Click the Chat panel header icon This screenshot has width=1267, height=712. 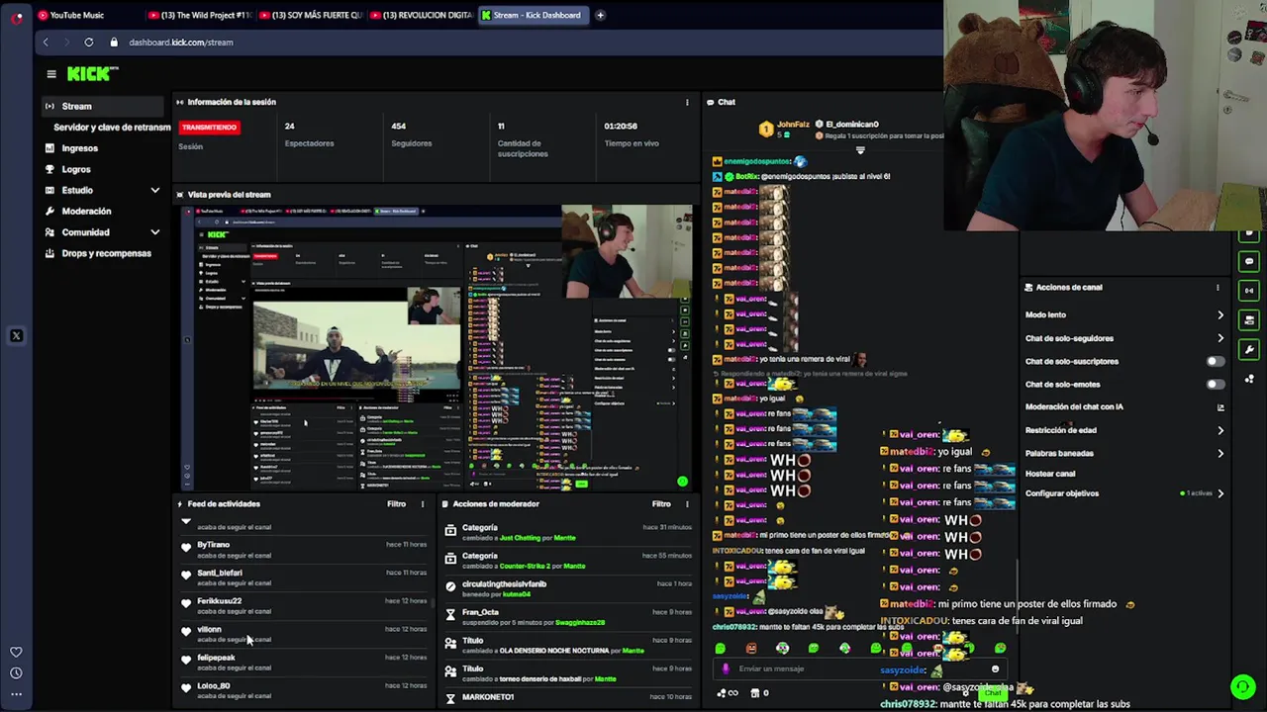[711, 102]
